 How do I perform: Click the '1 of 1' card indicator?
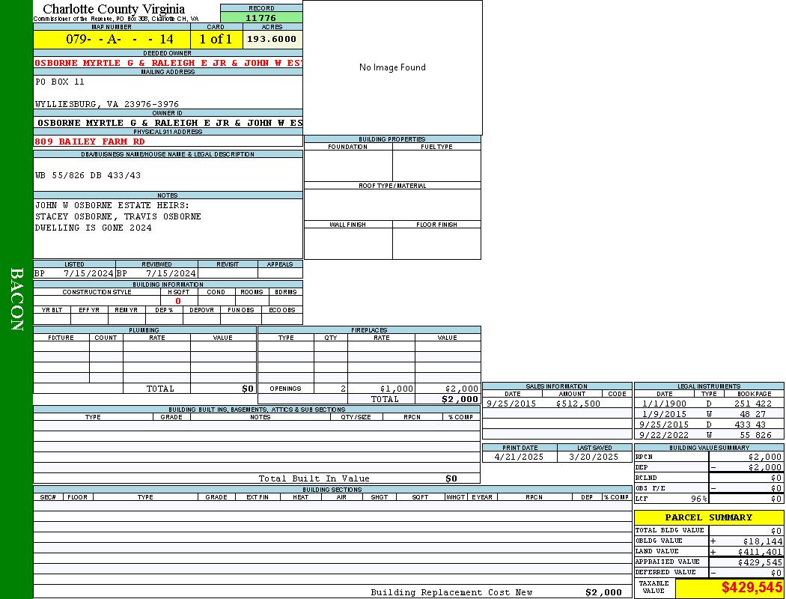216,39
